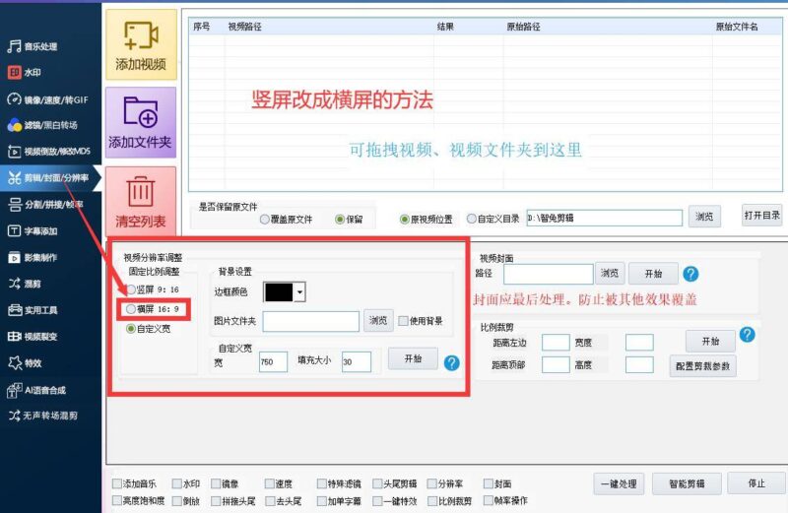Open 视频倒放/修改MD5 section
The height and width of the screenshot is (513, 788).
click(48, 152)
